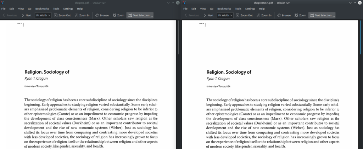Open Tools menu in chapterOCR.pdf window
Image resolution: width=363 pixels, height=149 pixels.
click(238, 9)
